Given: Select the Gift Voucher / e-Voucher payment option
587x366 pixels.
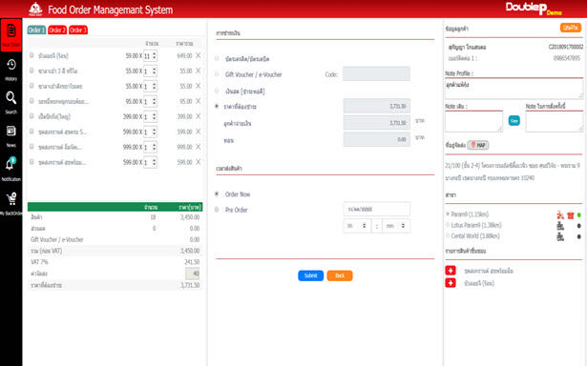Looking at the screenshot, I should 217,74.
